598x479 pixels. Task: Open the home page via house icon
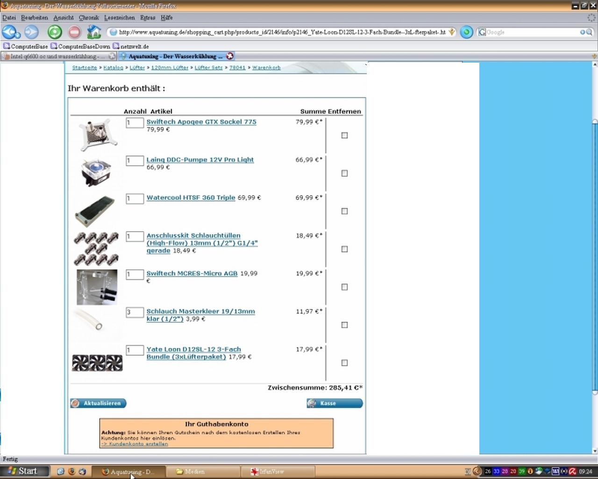click(x=94, y=32)
